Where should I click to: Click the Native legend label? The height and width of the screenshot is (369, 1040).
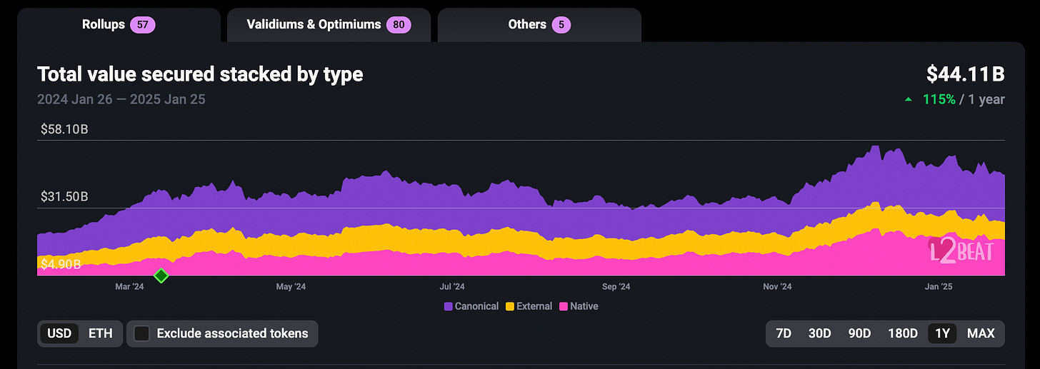[x=584, y=306]
